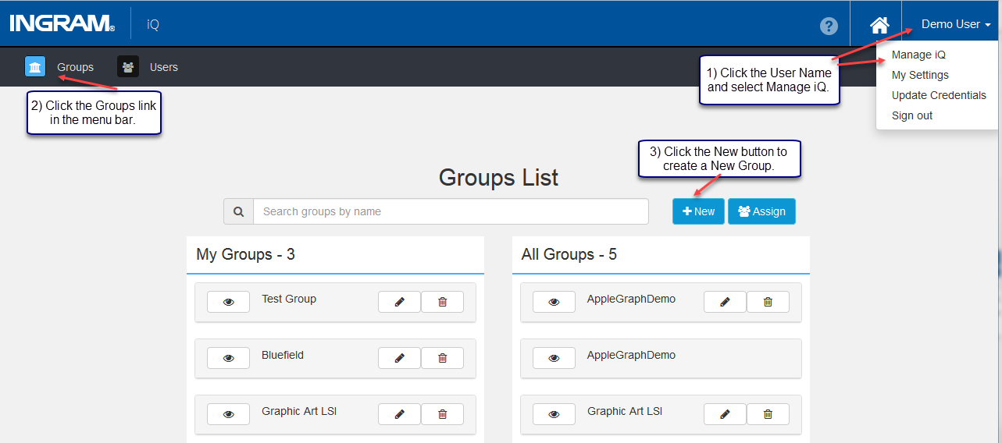Focus the Search groups by name field

pos(451,211)
